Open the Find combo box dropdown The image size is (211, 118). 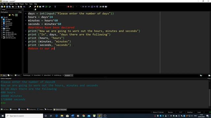(22, 10)
